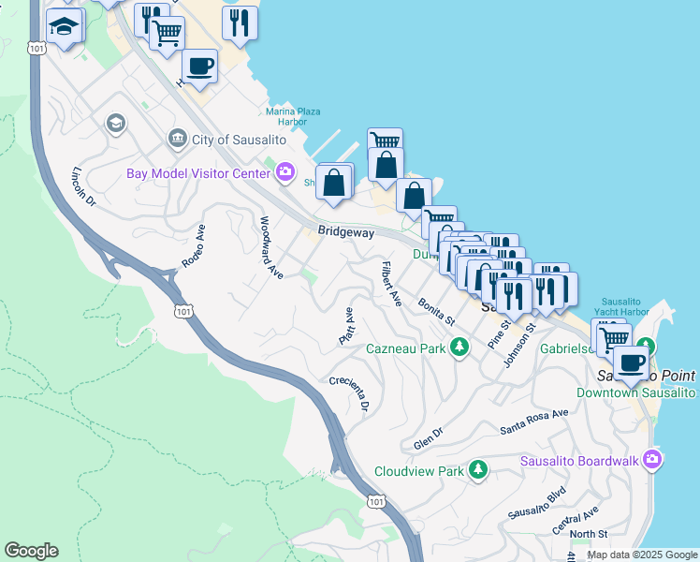700x562 pixels.
Task: Click the Johnson St street label
Action: click(519, 346)
